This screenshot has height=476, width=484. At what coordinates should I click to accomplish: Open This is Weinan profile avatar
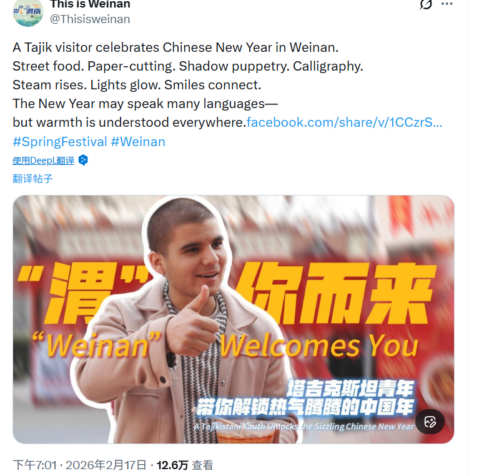[x=28, y=12]
